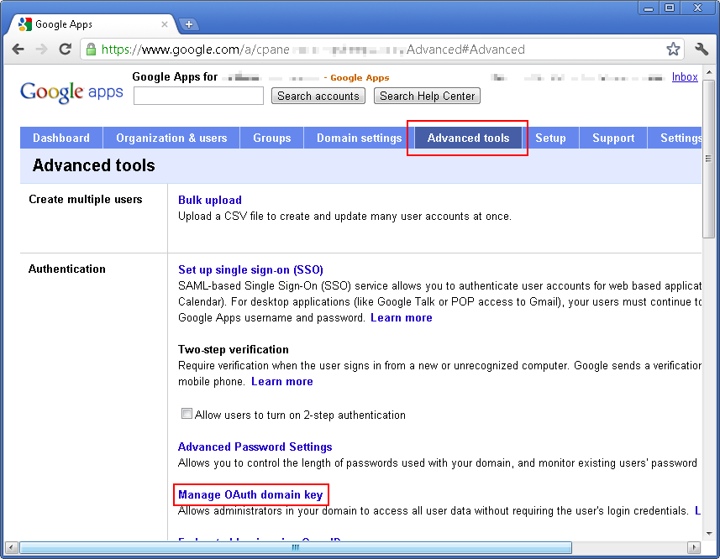Viewport: 720px width, 559px height.
Task: Click the Search Help Center button
Action: pyautogui.click(x=427, y=96)
